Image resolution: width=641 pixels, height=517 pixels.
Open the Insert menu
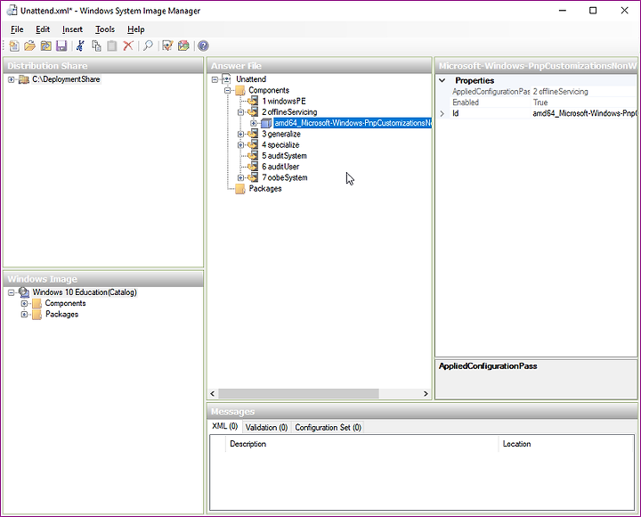tap(72, 29)
